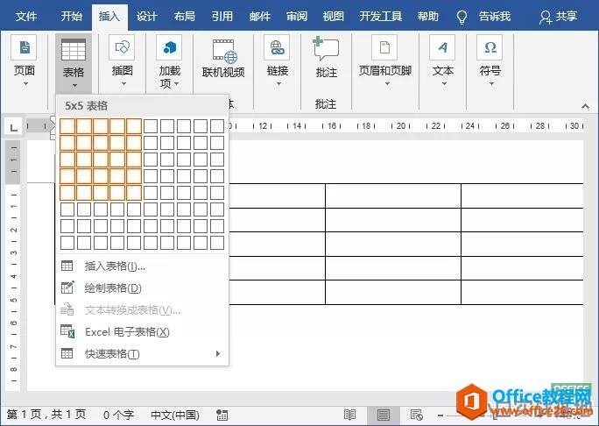Expand the 快速表格 submenu arrow
This screenshot has height=426, width=599.
(218, 354)
